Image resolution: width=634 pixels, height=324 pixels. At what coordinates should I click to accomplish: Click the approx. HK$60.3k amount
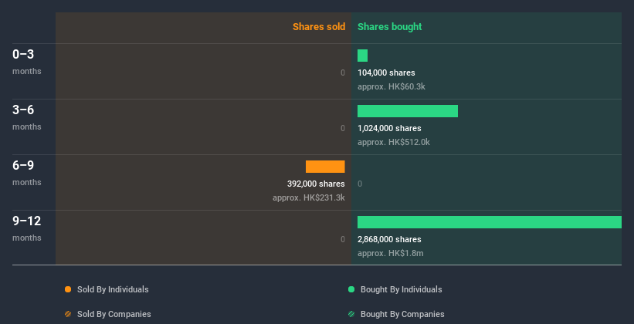click(392, 86)
